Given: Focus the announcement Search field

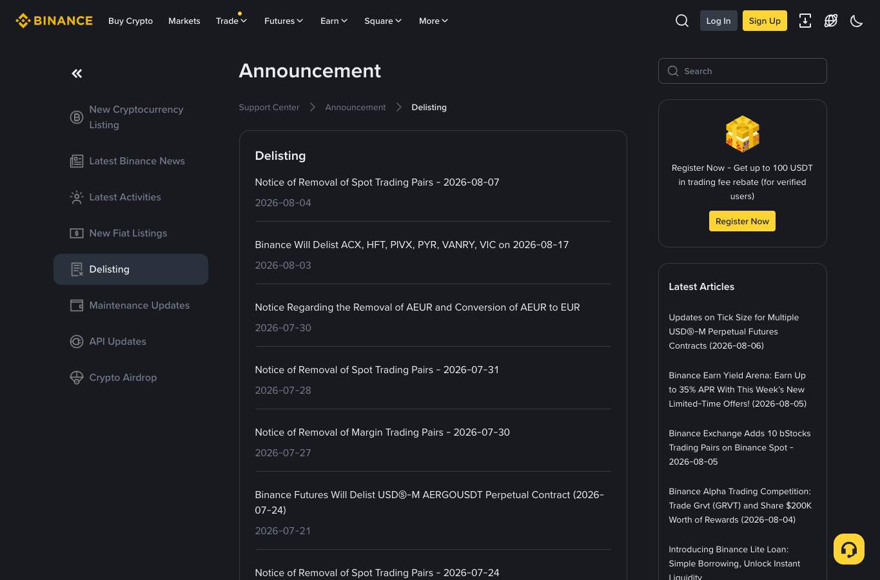Looking at the screenshot, I should pos(743,71).
